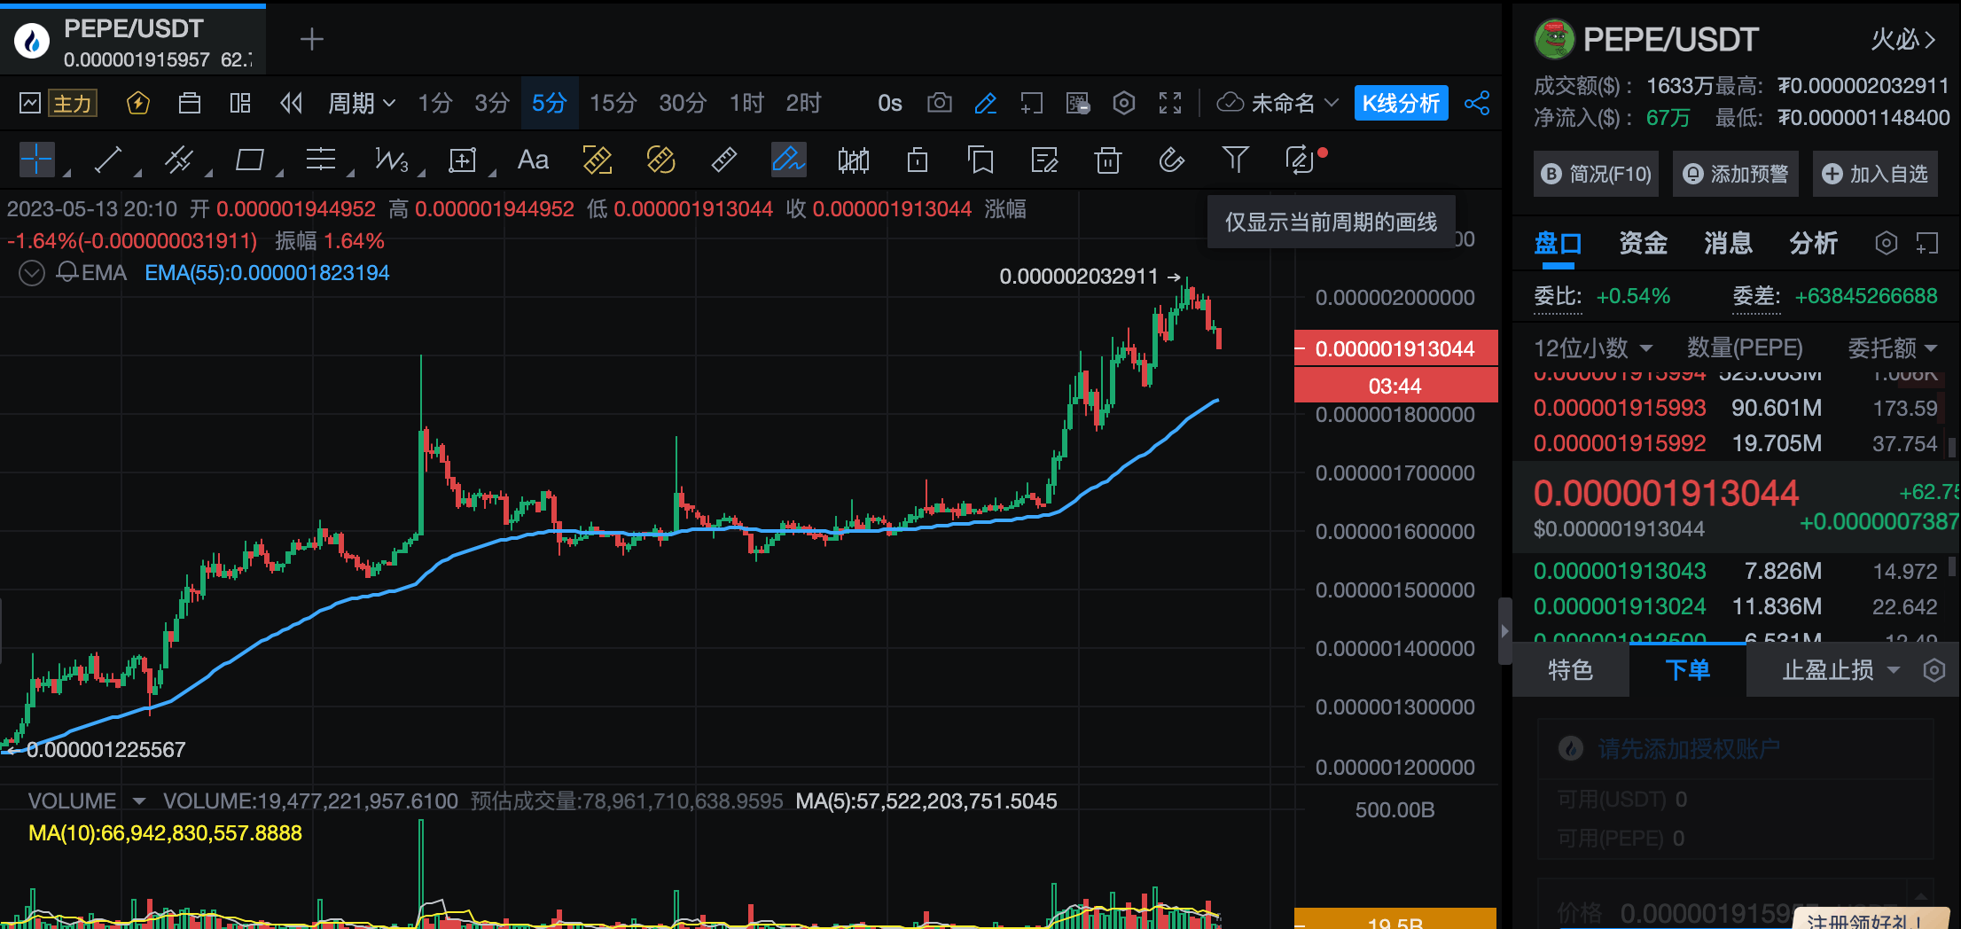Select the ruler measure tool
This screenshot has height=929, width=1961.
click(x=724, y=160)
